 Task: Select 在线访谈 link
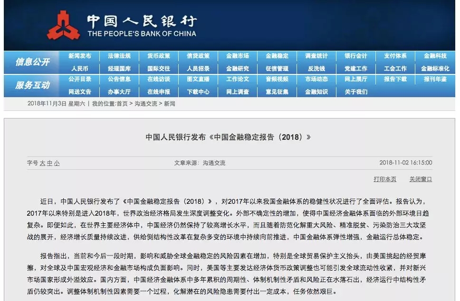coord(159,79)
